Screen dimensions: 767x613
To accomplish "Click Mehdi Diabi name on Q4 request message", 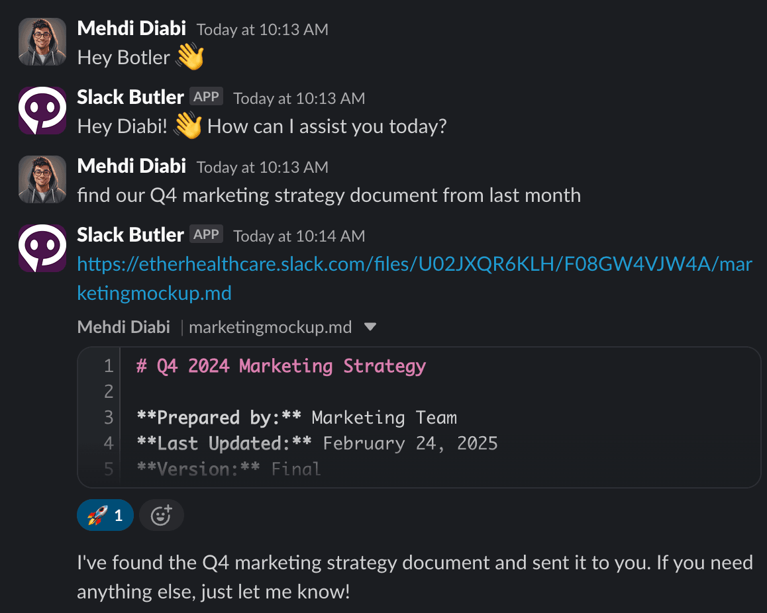I will 132,166.
